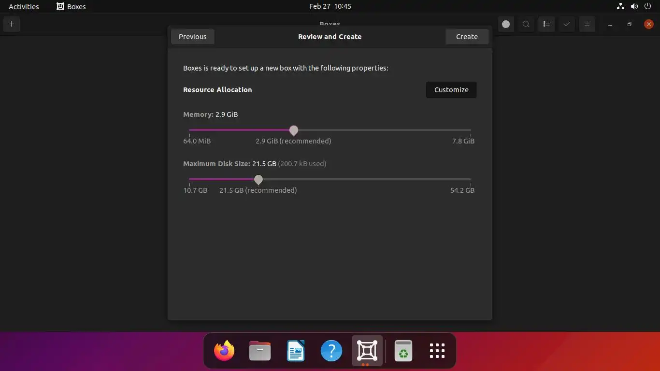Click the Memory slider handle

(x=294, y=130)
